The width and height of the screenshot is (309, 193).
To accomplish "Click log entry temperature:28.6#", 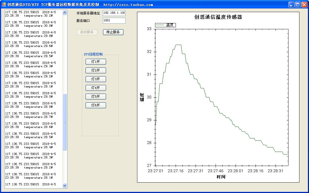I will point(38,127).
